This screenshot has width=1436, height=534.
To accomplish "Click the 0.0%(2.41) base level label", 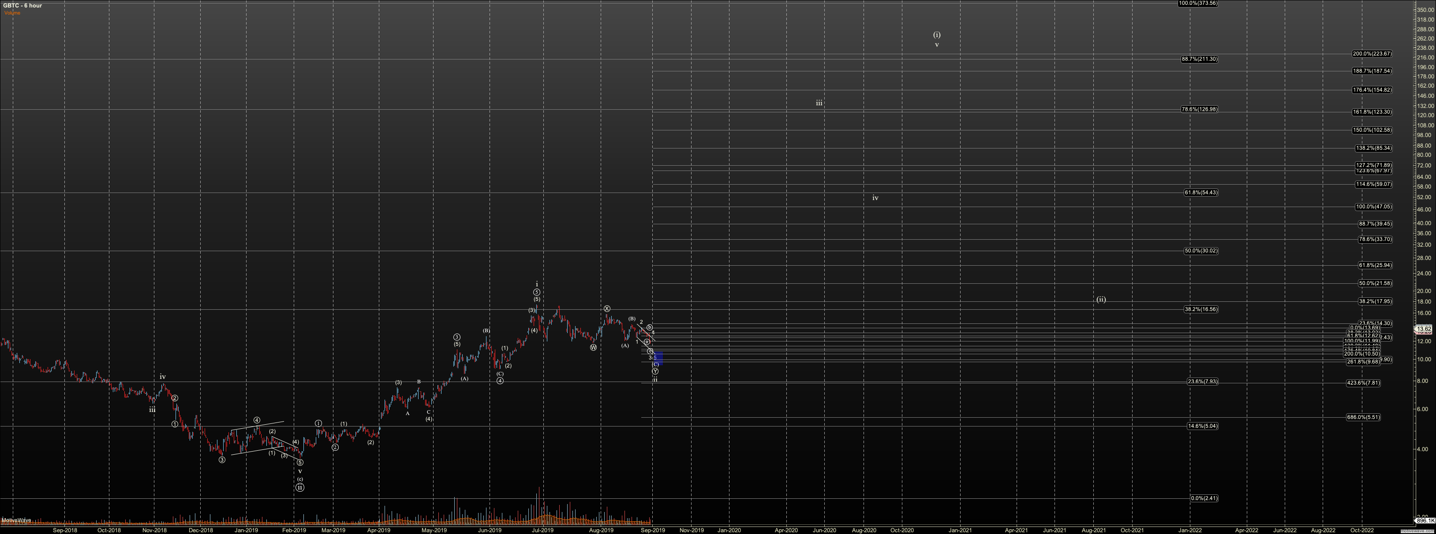I will 1204,498.
